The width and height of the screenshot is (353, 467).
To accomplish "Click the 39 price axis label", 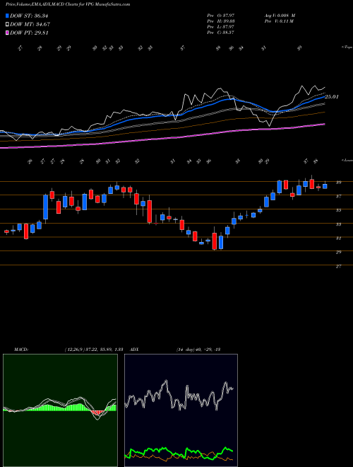I will click(338, 183).
